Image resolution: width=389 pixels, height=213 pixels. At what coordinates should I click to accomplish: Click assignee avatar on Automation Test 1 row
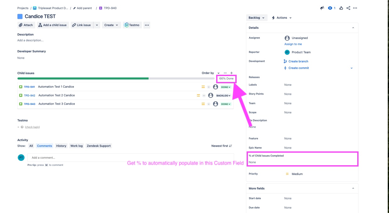click(x=216, y=87)
